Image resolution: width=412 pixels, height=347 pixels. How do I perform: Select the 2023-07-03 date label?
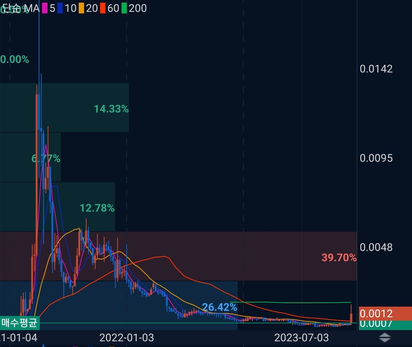(301, 338)
